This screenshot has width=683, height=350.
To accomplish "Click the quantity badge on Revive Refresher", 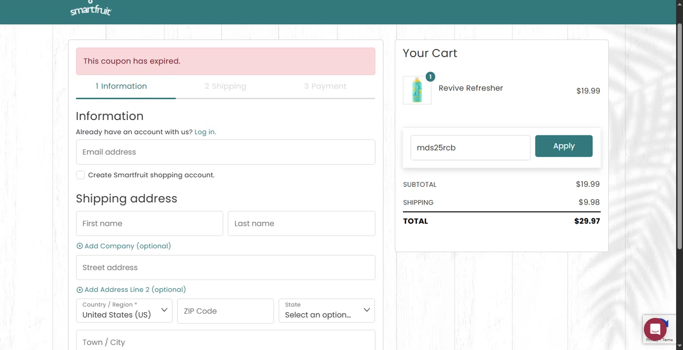I will pos(430,77).
